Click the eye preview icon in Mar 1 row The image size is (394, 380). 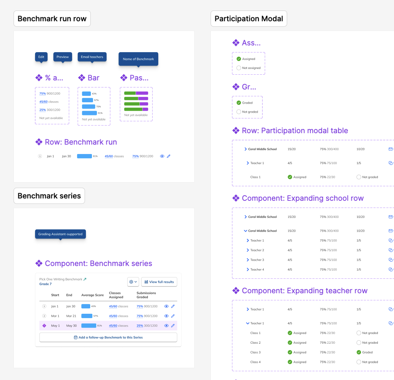(166, 316)
